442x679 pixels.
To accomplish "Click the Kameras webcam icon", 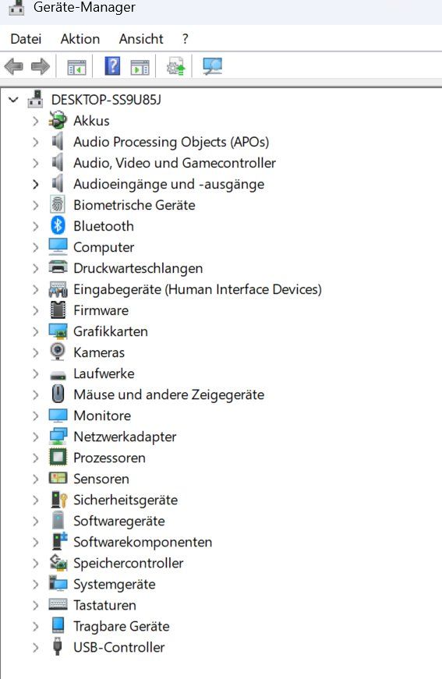I will click(x=58, y=352).
